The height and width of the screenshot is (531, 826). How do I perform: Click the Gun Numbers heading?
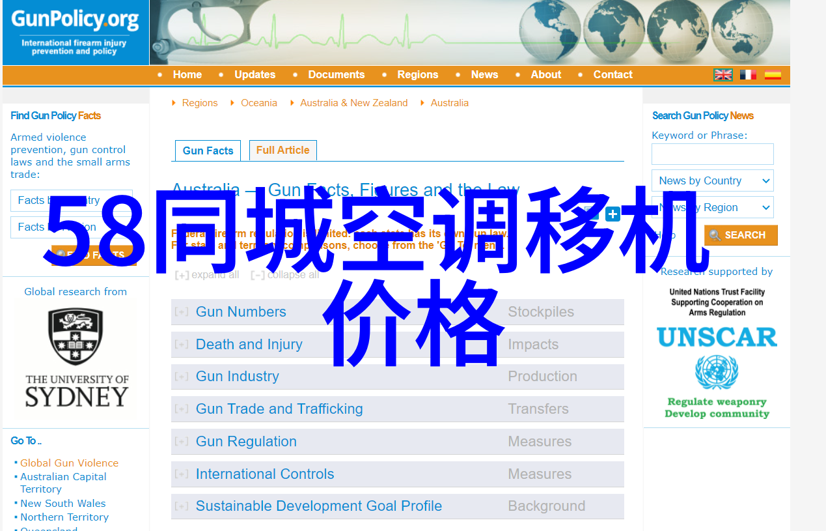pyautogui.click(x=241, y=312)
